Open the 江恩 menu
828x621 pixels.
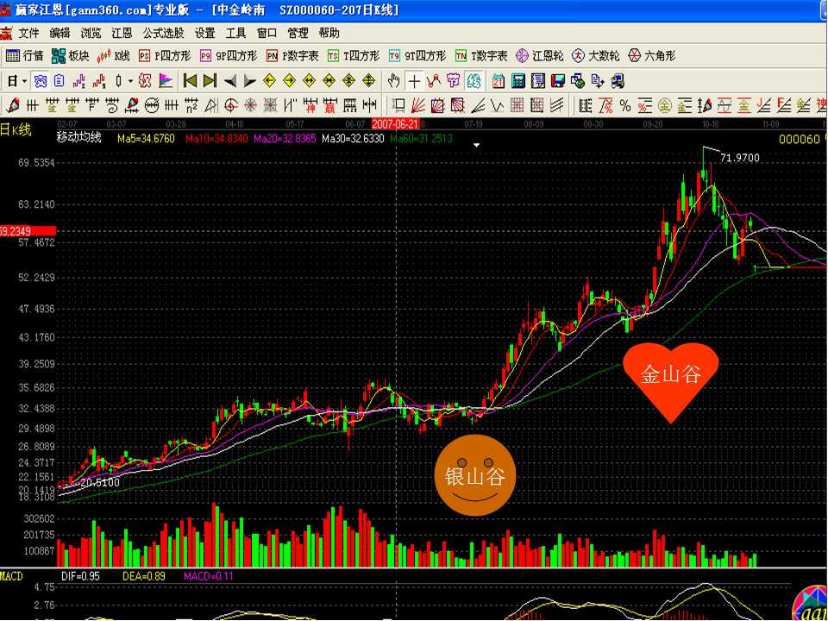(x=122, y=33)
